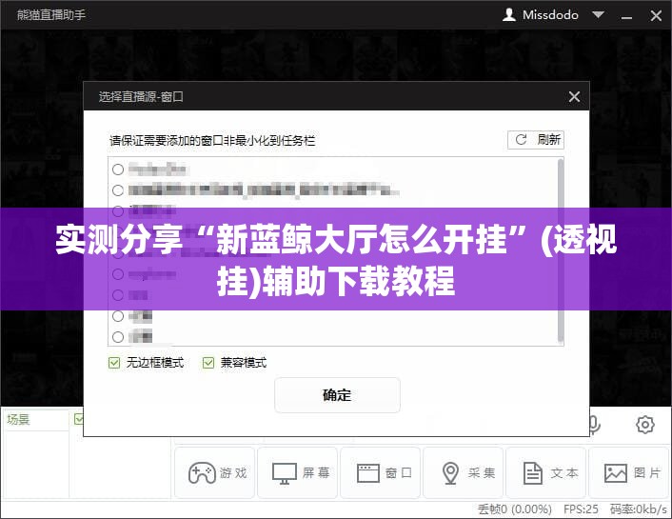The image size is (672, 519).
Task: Close the 选择直播源-窗口 dialog
Action: (x=574, y=96)
